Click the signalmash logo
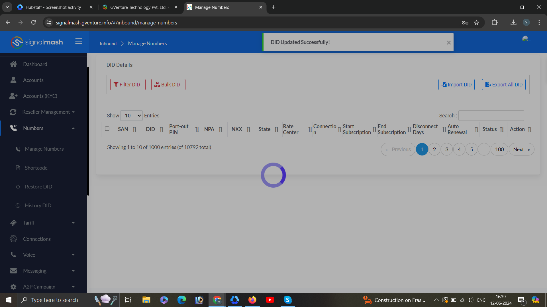Image resolution: width=547 pixels, height=307 pixels. coord(37,42)
